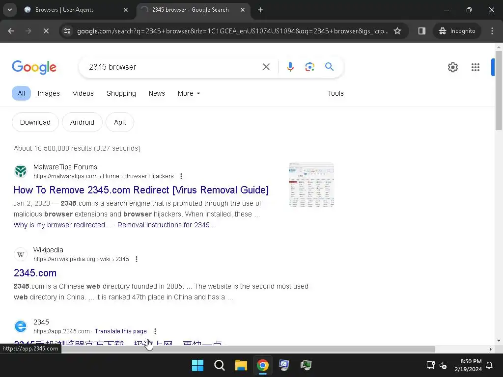Expand the More filters dropdown
Screen dimensions: 503x377
189,93
